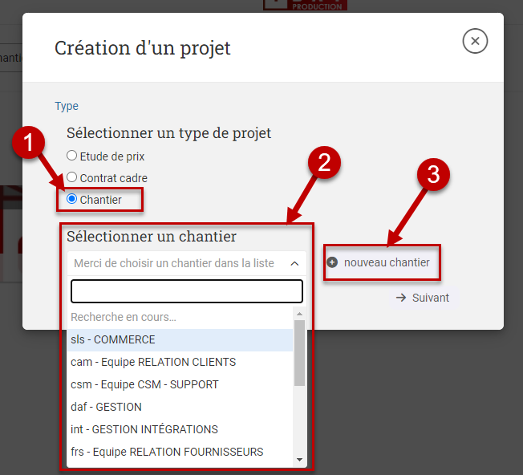The height and width of the screenshot is (475, 523).
Task: Focus the chantier search text field
Action: [186, 290]
